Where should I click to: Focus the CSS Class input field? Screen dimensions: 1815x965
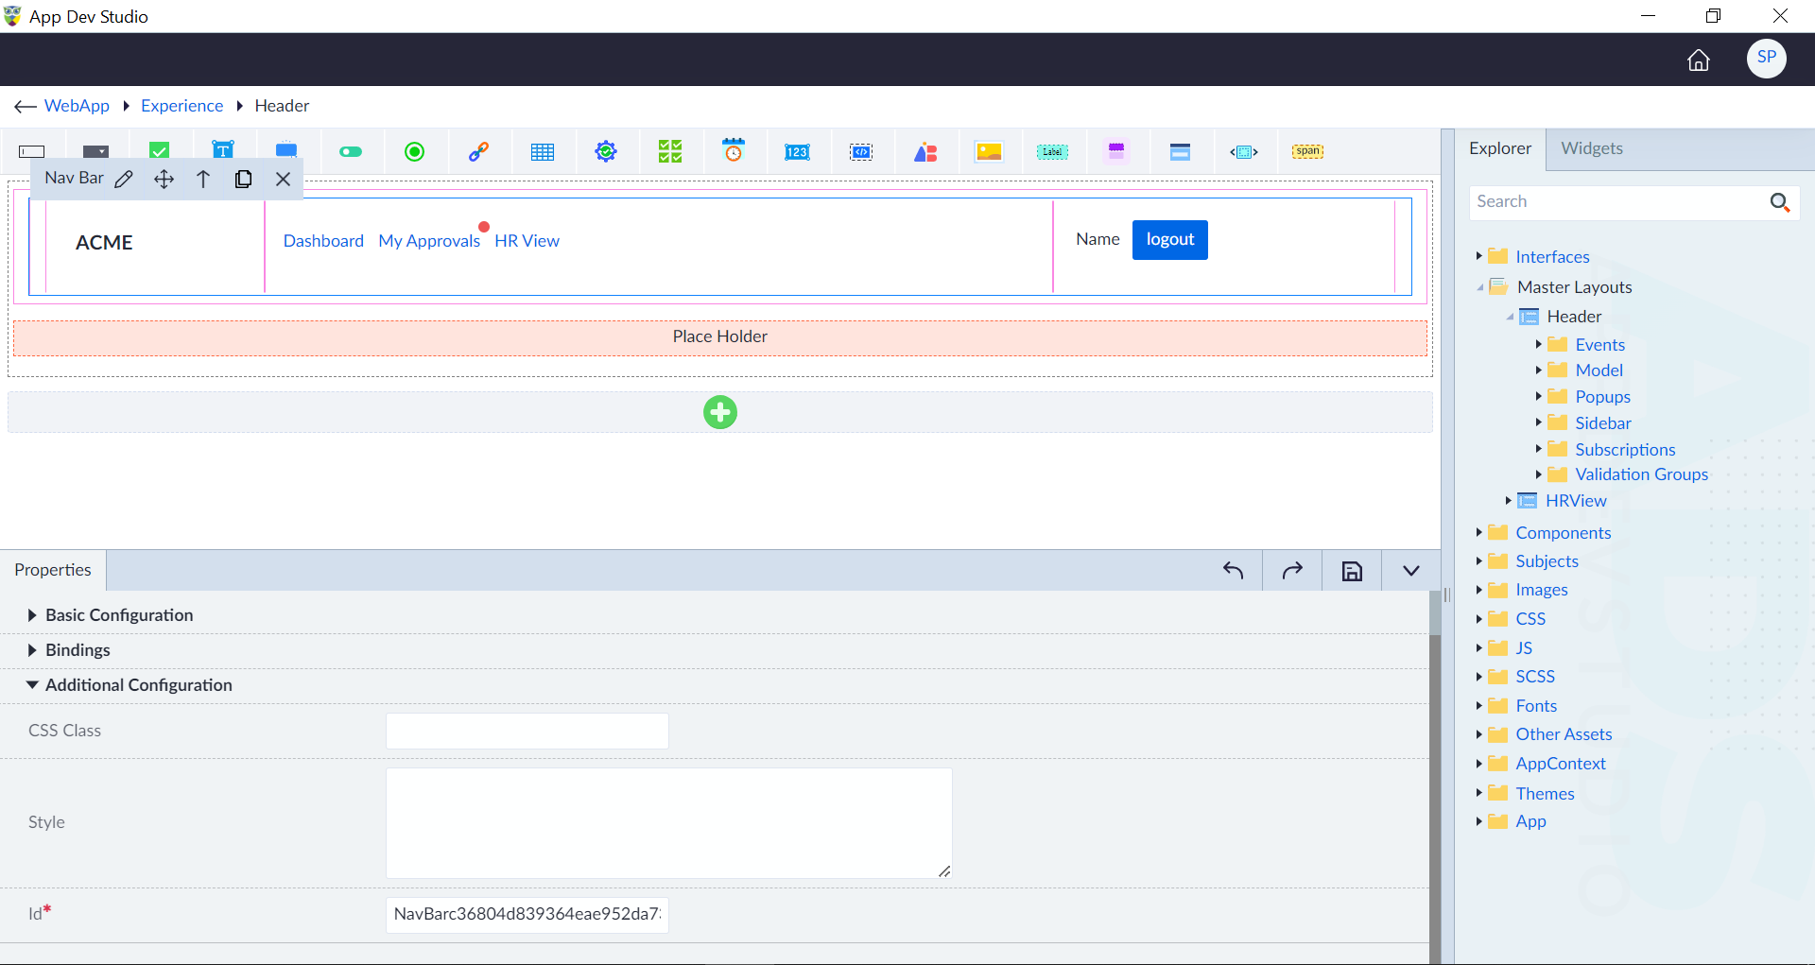point(527,732)
